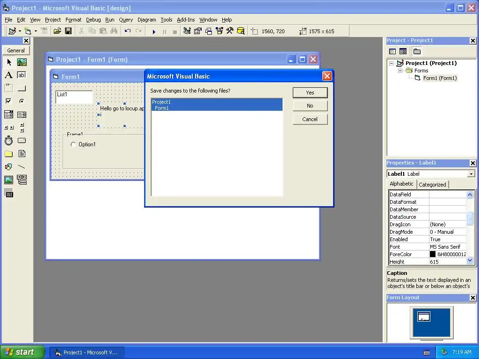Open the Diagram menu
Image resolution: width=479 pixels, height=359 pixels.
pyautogui.click(x=146, y=20)
